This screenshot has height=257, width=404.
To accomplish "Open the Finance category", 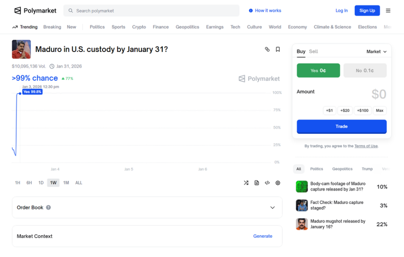I will (160, 27).
